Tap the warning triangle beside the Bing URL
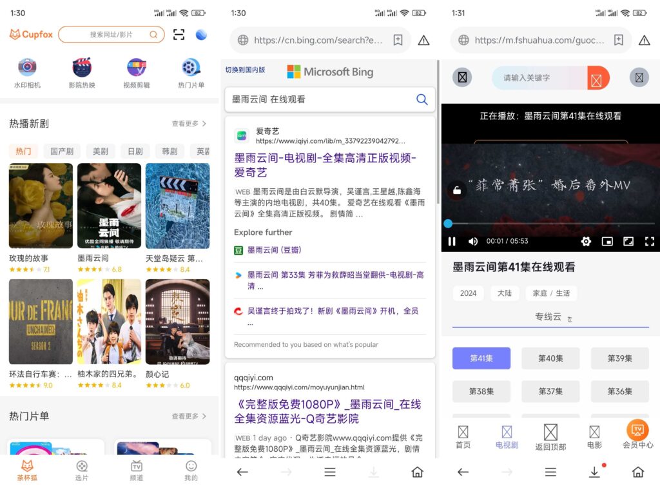 [423, 40]
